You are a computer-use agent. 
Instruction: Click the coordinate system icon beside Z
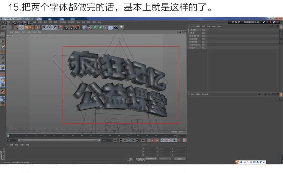[60, 27]
